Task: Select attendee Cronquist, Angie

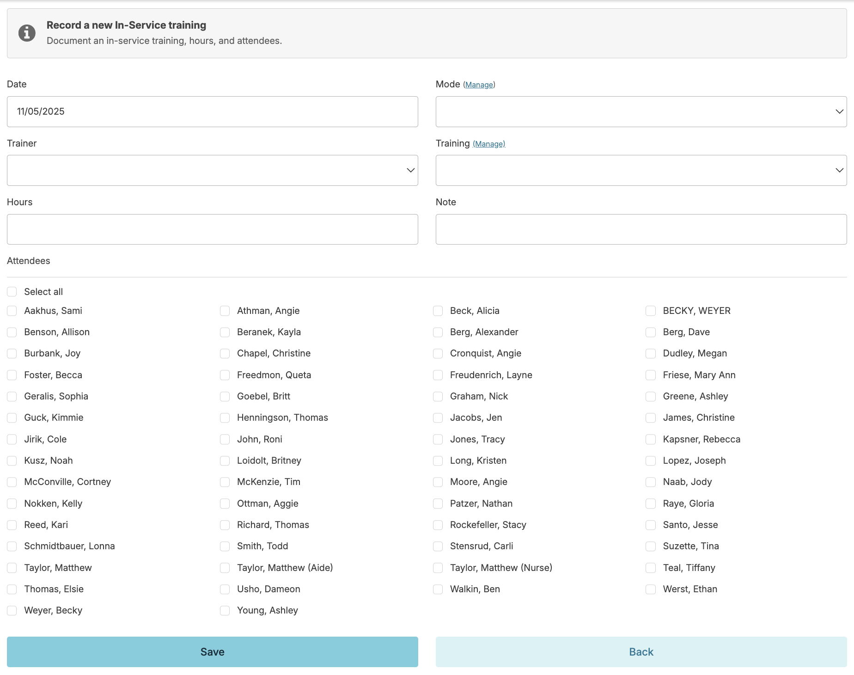Action: [x=438, y=353]
